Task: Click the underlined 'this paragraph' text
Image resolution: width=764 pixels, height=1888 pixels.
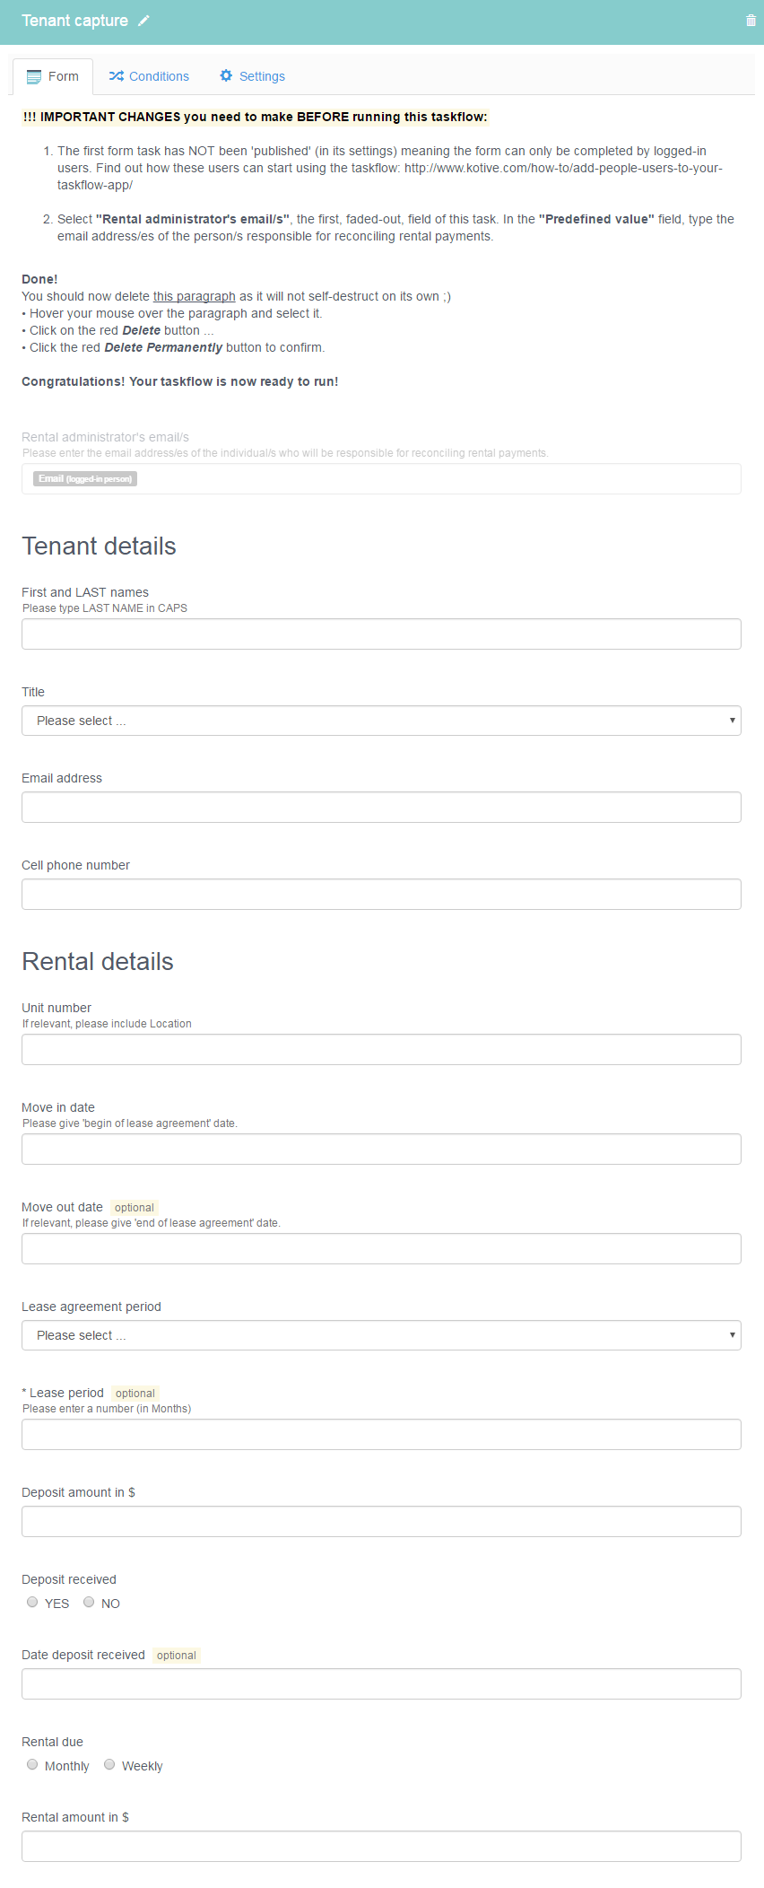Action: [x=195, y=296]
